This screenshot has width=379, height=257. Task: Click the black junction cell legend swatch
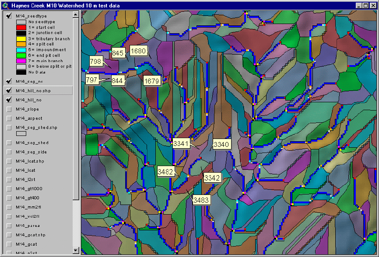pyautogui.click(x=21, y=33)
